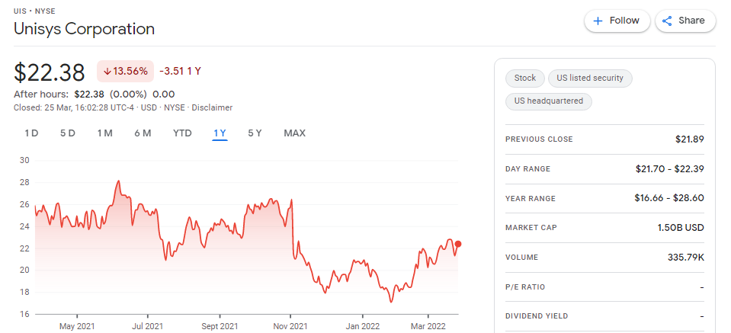Click the May 2021 axis label

76,326
